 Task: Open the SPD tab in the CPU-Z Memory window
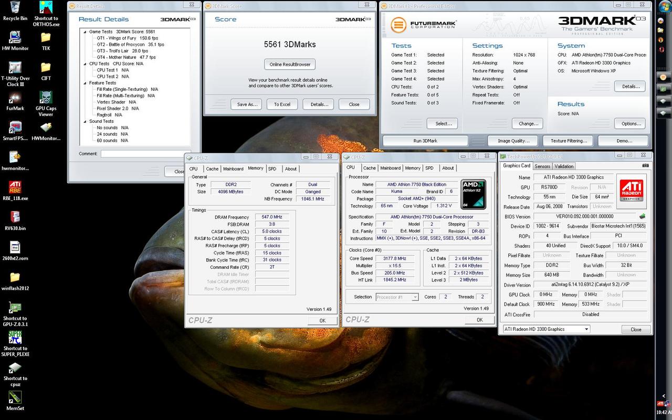click(272, 169)
